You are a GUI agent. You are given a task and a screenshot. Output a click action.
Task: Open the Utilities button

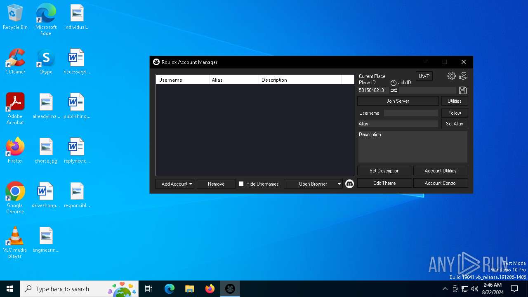[455, 101]
